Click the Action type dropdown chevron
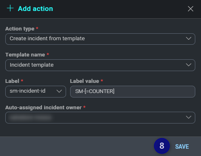The width and height of the screenshot is (201, 156). 188,39
